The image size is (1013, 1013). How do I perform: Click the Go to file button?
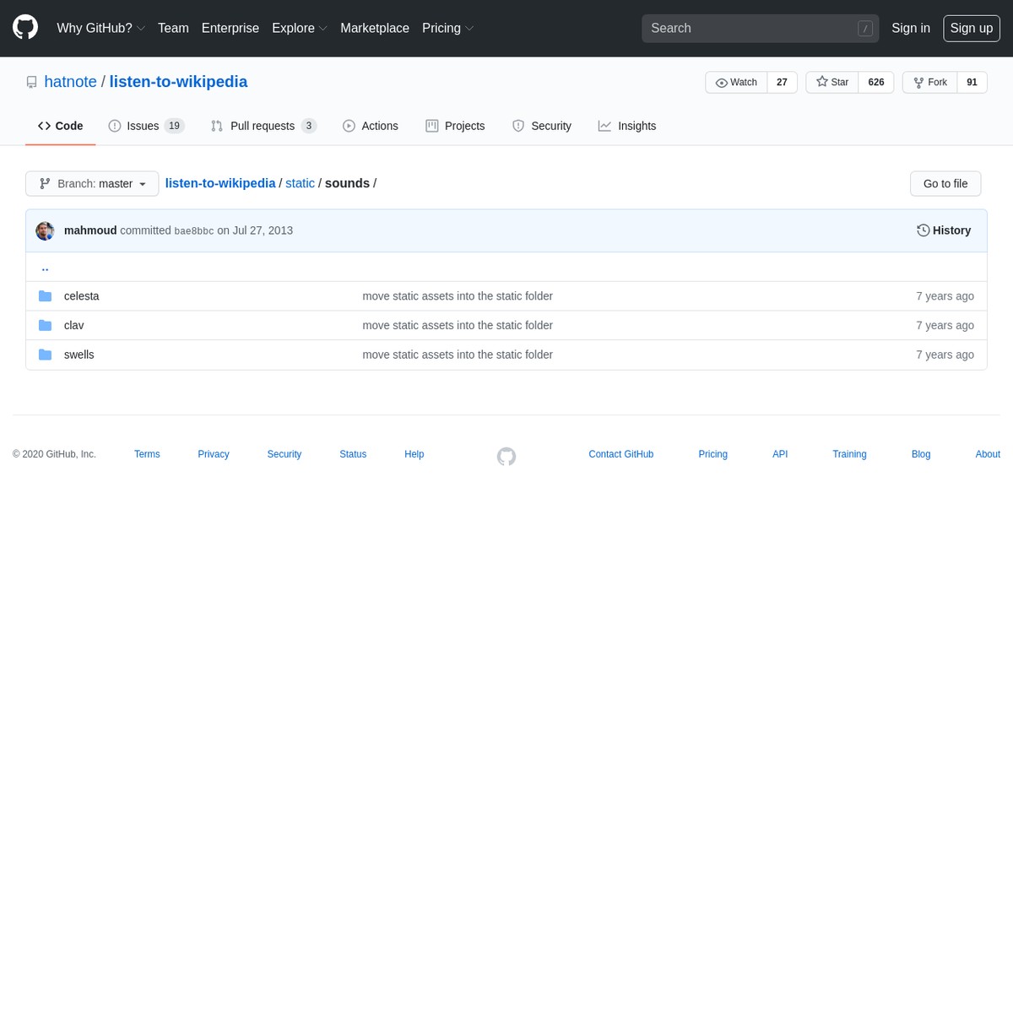coord(945,183)
